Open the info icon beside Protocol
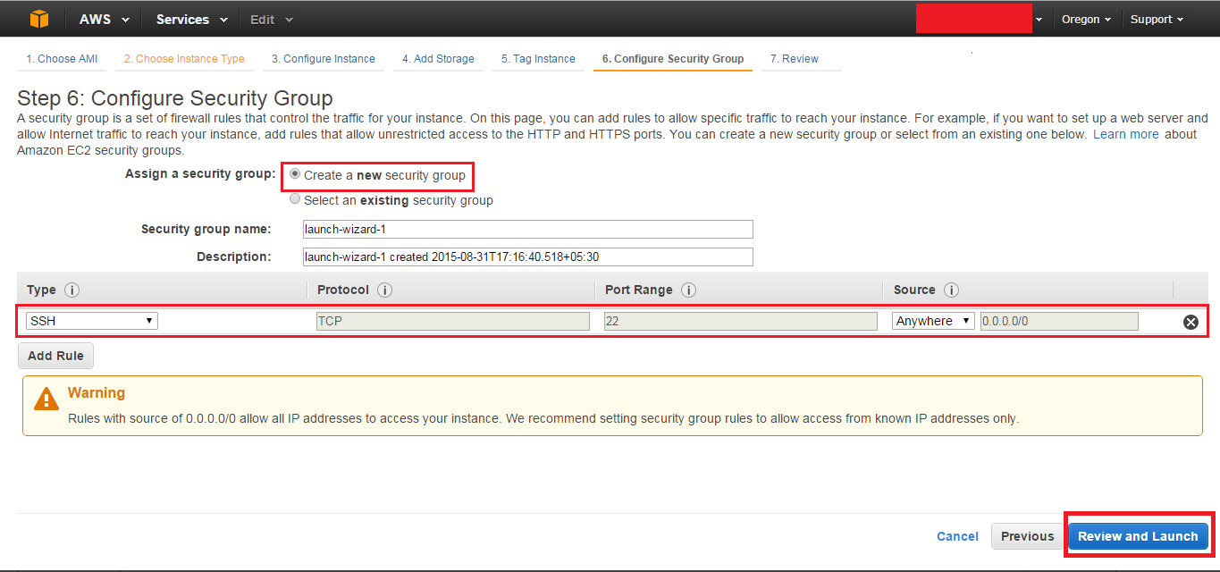Viewport: 1220px width, 572px height. pyautogui.click(x=384, y=290)
